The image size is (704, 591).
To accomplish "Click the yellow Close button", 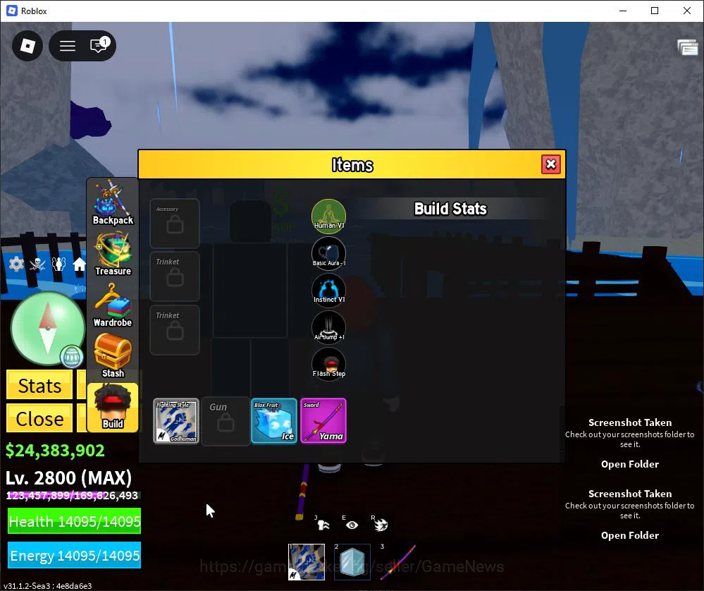I will tap(39, 418).
